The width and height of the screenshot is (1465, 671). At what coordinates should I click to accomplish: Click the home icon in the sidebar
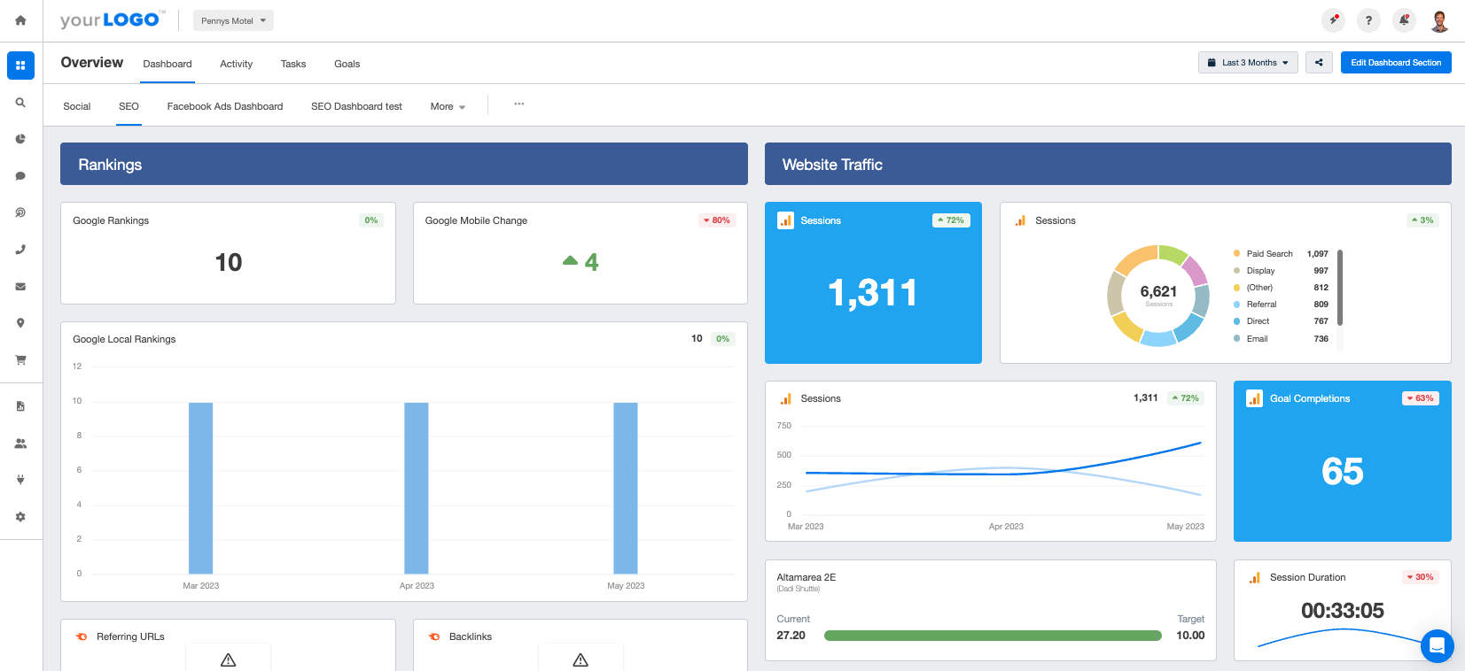(20, 20)
